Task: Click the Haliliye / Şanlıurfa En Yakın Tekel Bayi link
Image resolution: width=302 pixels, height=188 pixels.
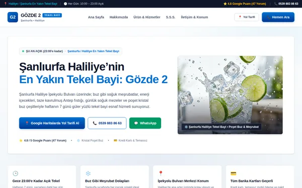Action: pos(33,4)
